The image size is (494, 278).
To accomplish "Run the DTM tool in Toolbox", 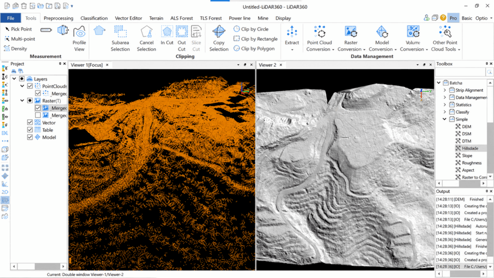I will (x=463, y=141).
